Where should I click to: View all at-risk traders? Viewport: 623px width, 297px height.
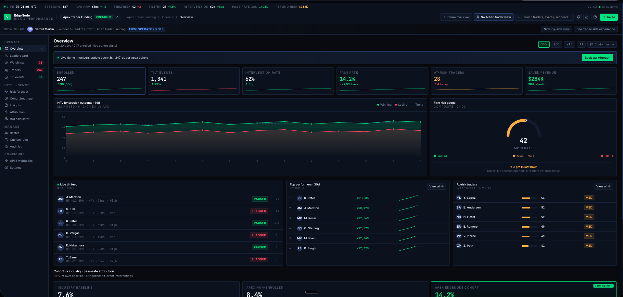click(604, 186)
